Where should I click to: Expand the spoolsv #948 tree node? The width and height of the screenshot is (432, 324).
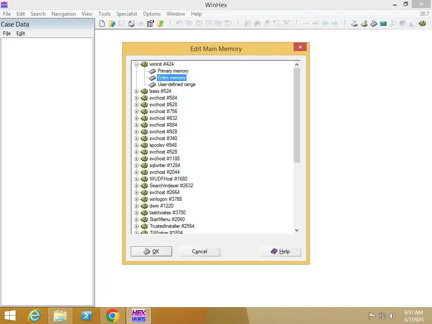click(136, 145)
